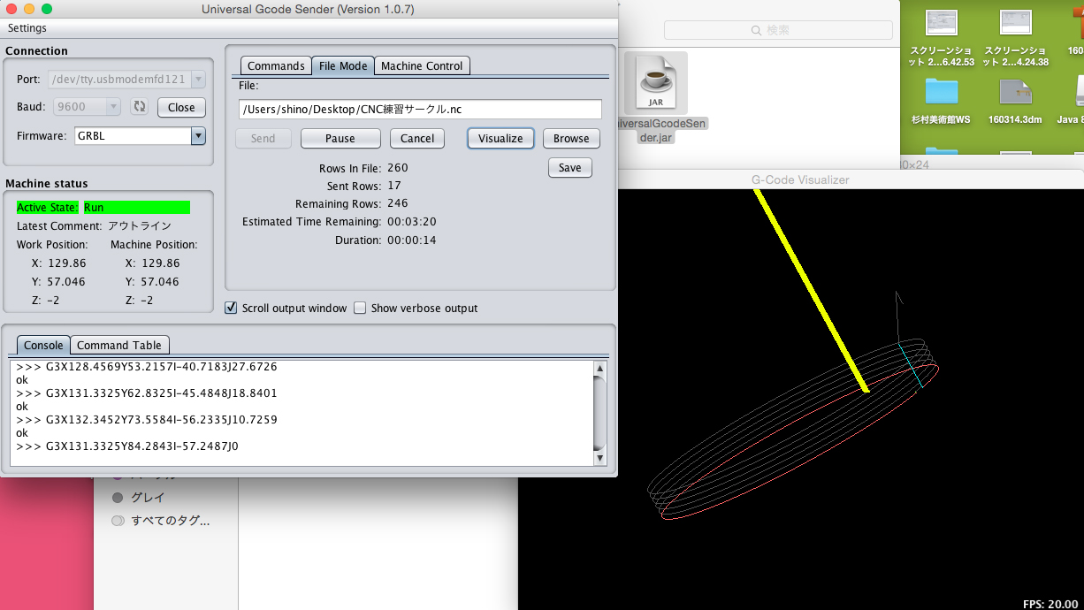Click the file path input field
1084x610 pixels.
420,109
